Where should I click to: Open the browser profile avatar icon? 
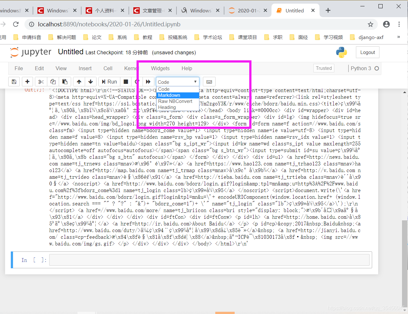(x=386, y=24)
